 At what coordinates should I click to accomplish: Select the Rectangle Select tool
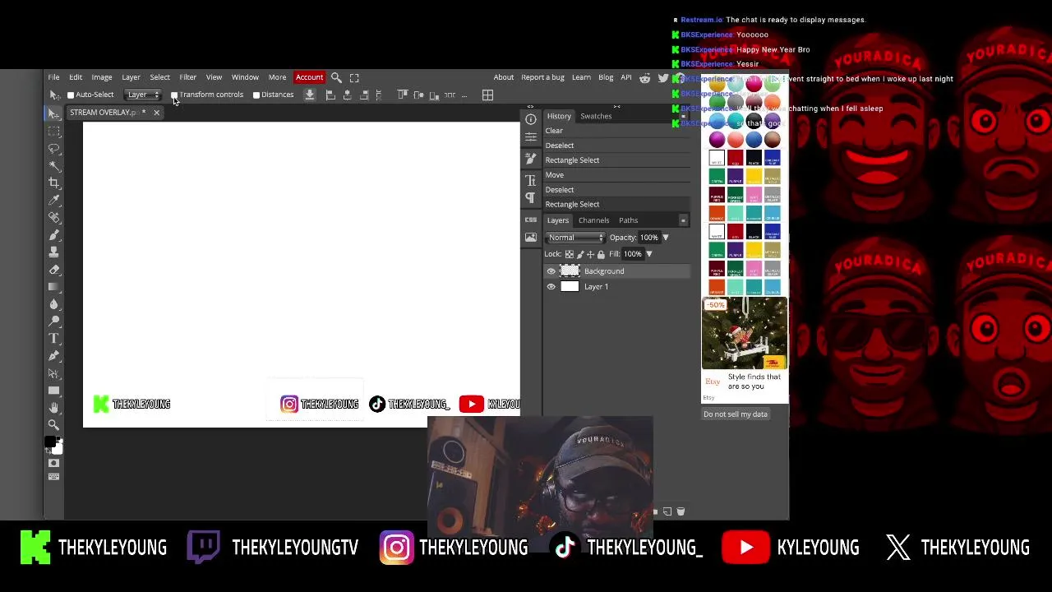[x=54, y=131]
